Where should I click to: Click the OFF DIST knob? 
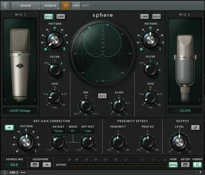pyautogui.click(x=87, y=142)
